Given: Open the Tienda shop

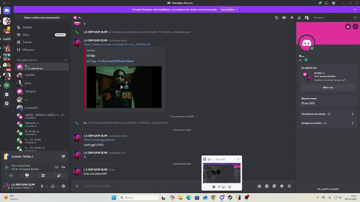Looking at the screenshot, I should click(42, 42).
